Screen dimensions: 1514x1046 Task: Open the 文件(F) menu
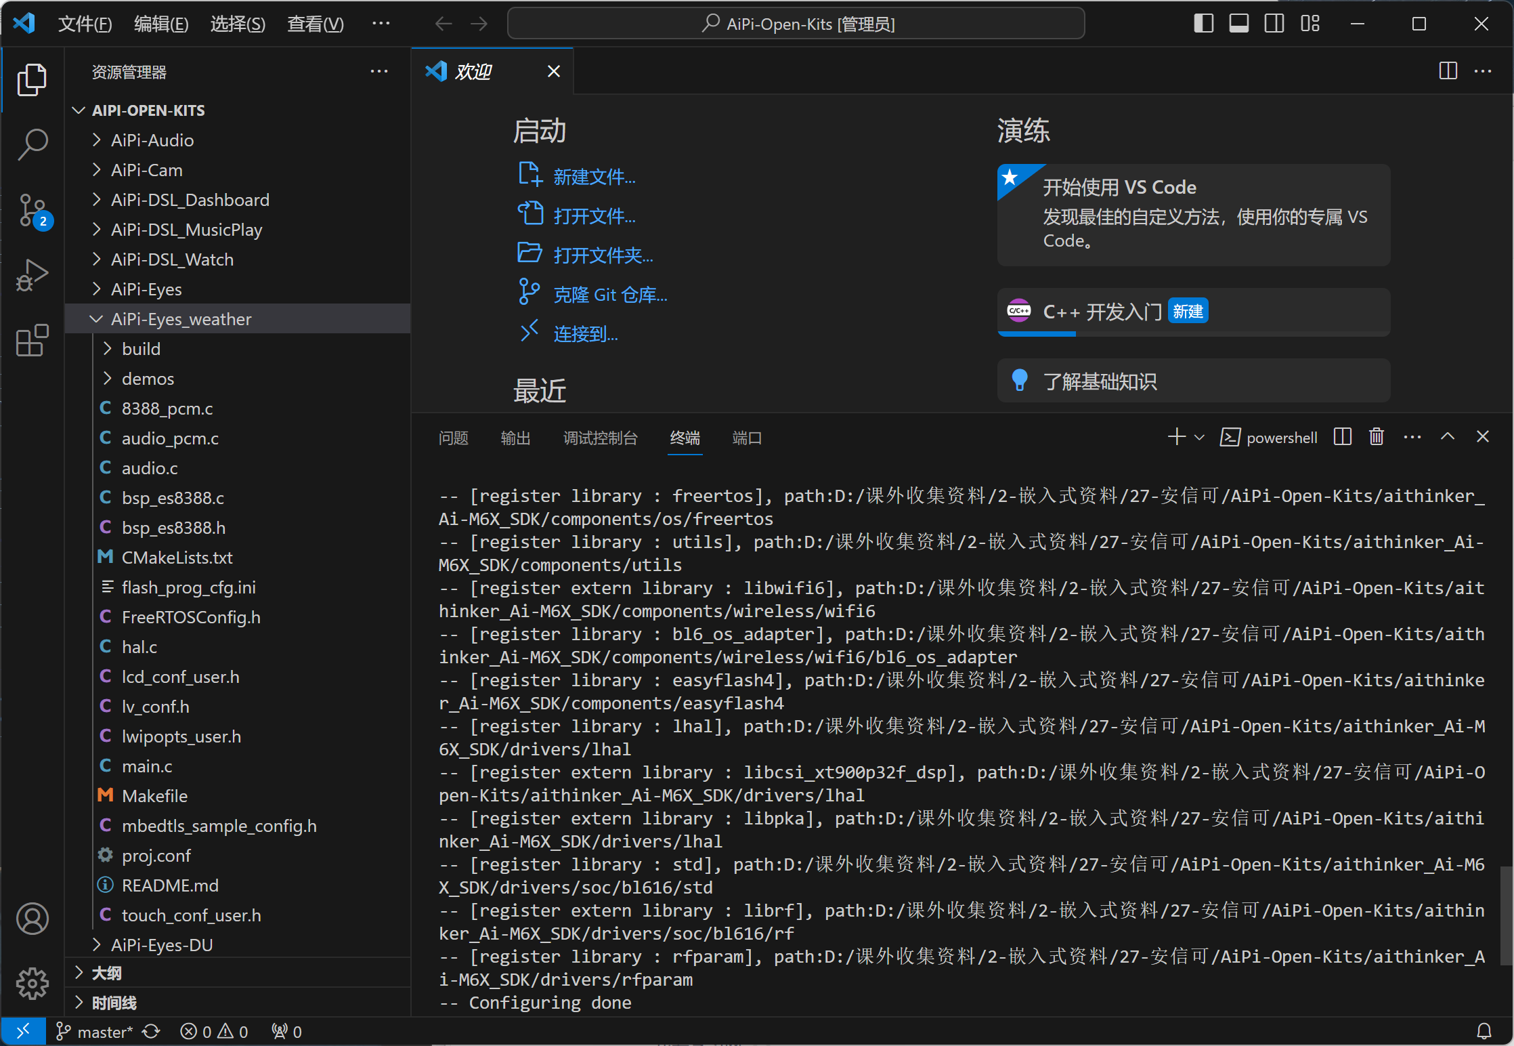(x=85, y=24)
